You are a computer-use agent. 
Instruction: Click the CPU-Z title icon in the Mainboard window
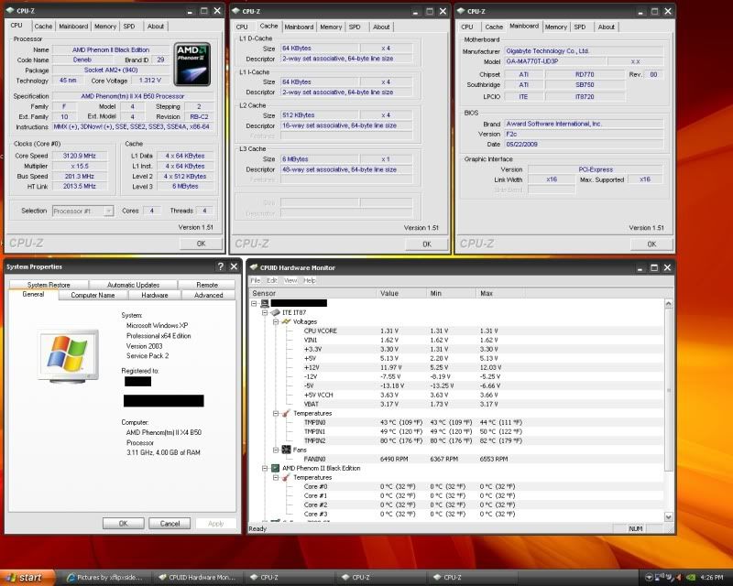pos(461,11)
